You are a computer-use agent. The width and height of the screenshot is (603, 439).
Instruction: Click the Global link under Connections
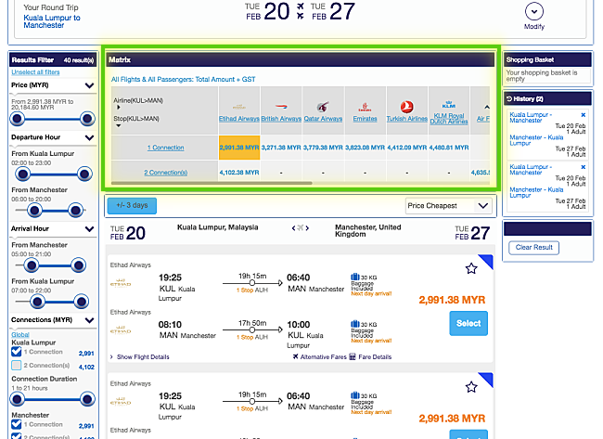20,335
